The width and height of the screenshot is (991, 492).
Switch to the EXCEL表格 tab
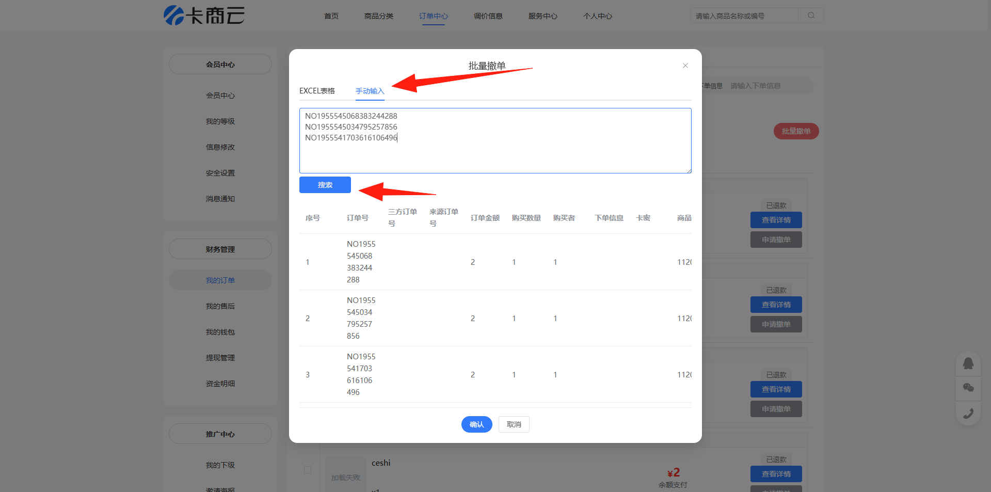tap(317, 91)
